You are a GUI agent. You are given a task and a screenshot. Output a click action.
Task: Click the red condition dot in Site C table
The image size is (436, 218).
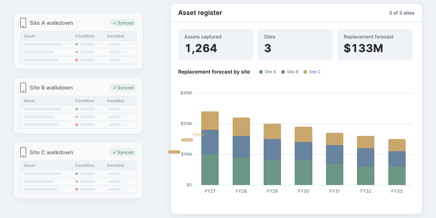tap(77, 189)
